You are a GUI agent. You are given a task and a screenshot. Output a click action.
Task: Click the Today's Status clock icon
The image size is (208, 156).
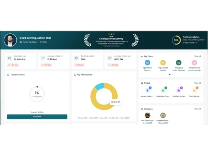8,75
